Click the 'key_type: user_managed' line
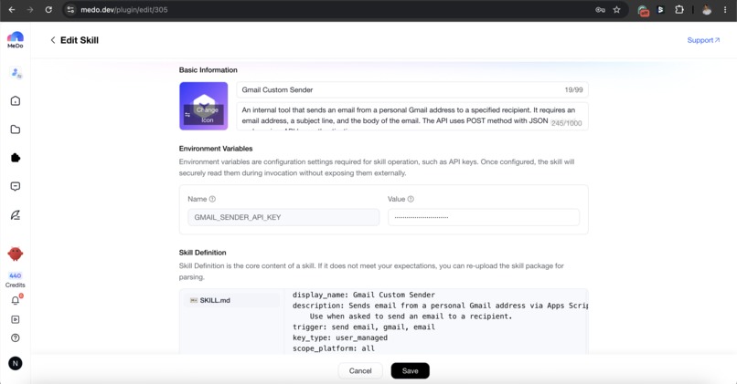The width and height of the screenshot is (737, 384). tap(340, 338)
